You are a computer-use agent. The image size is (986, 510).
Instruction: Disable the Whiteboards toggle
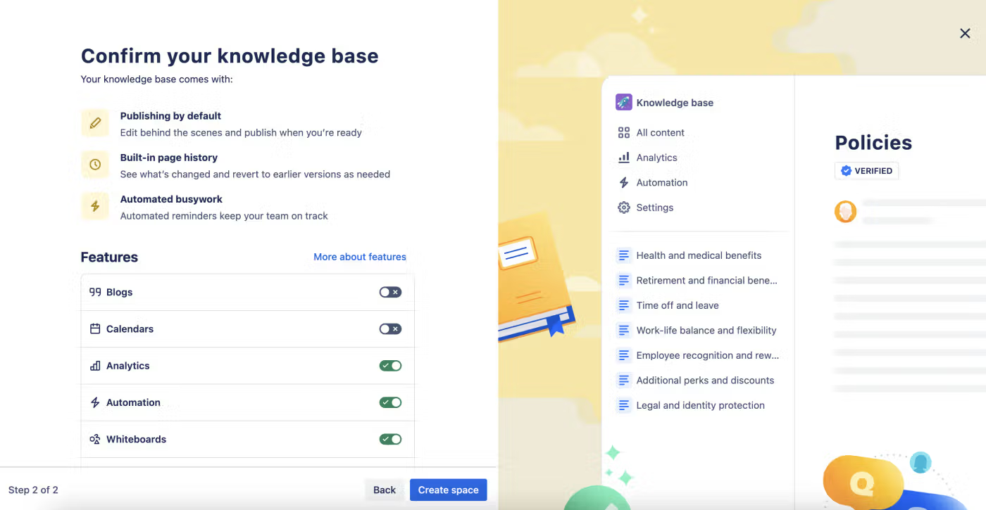pos(390,438)
